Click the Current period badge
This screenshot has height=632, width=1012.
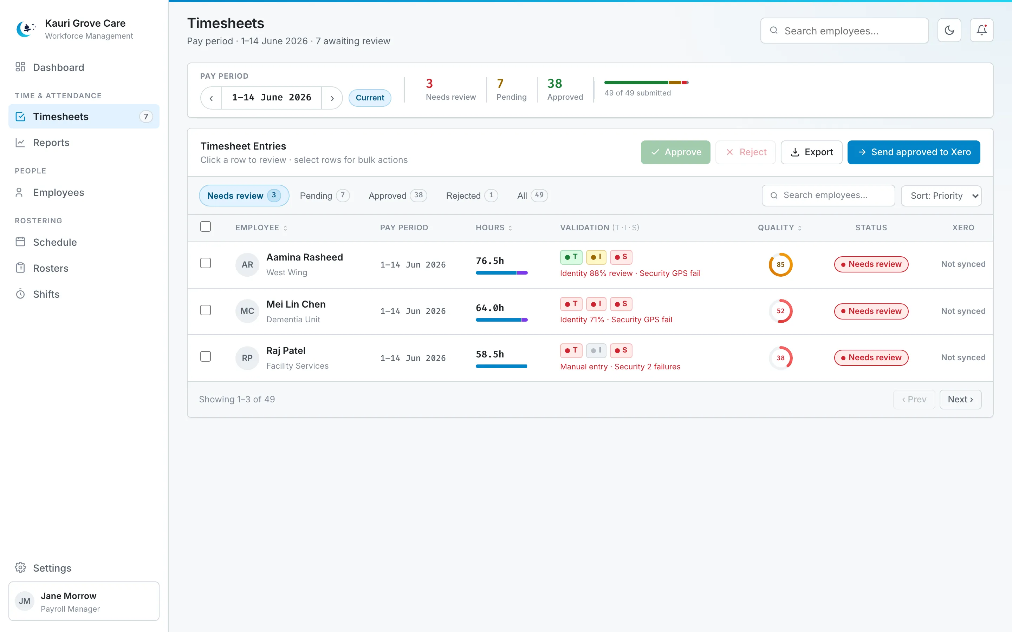pyautogui.click(x=370, y=98)
